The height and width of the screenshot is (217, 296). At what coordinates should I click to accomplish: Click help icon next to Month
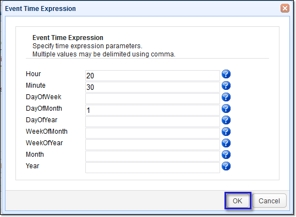coord(226,155)
